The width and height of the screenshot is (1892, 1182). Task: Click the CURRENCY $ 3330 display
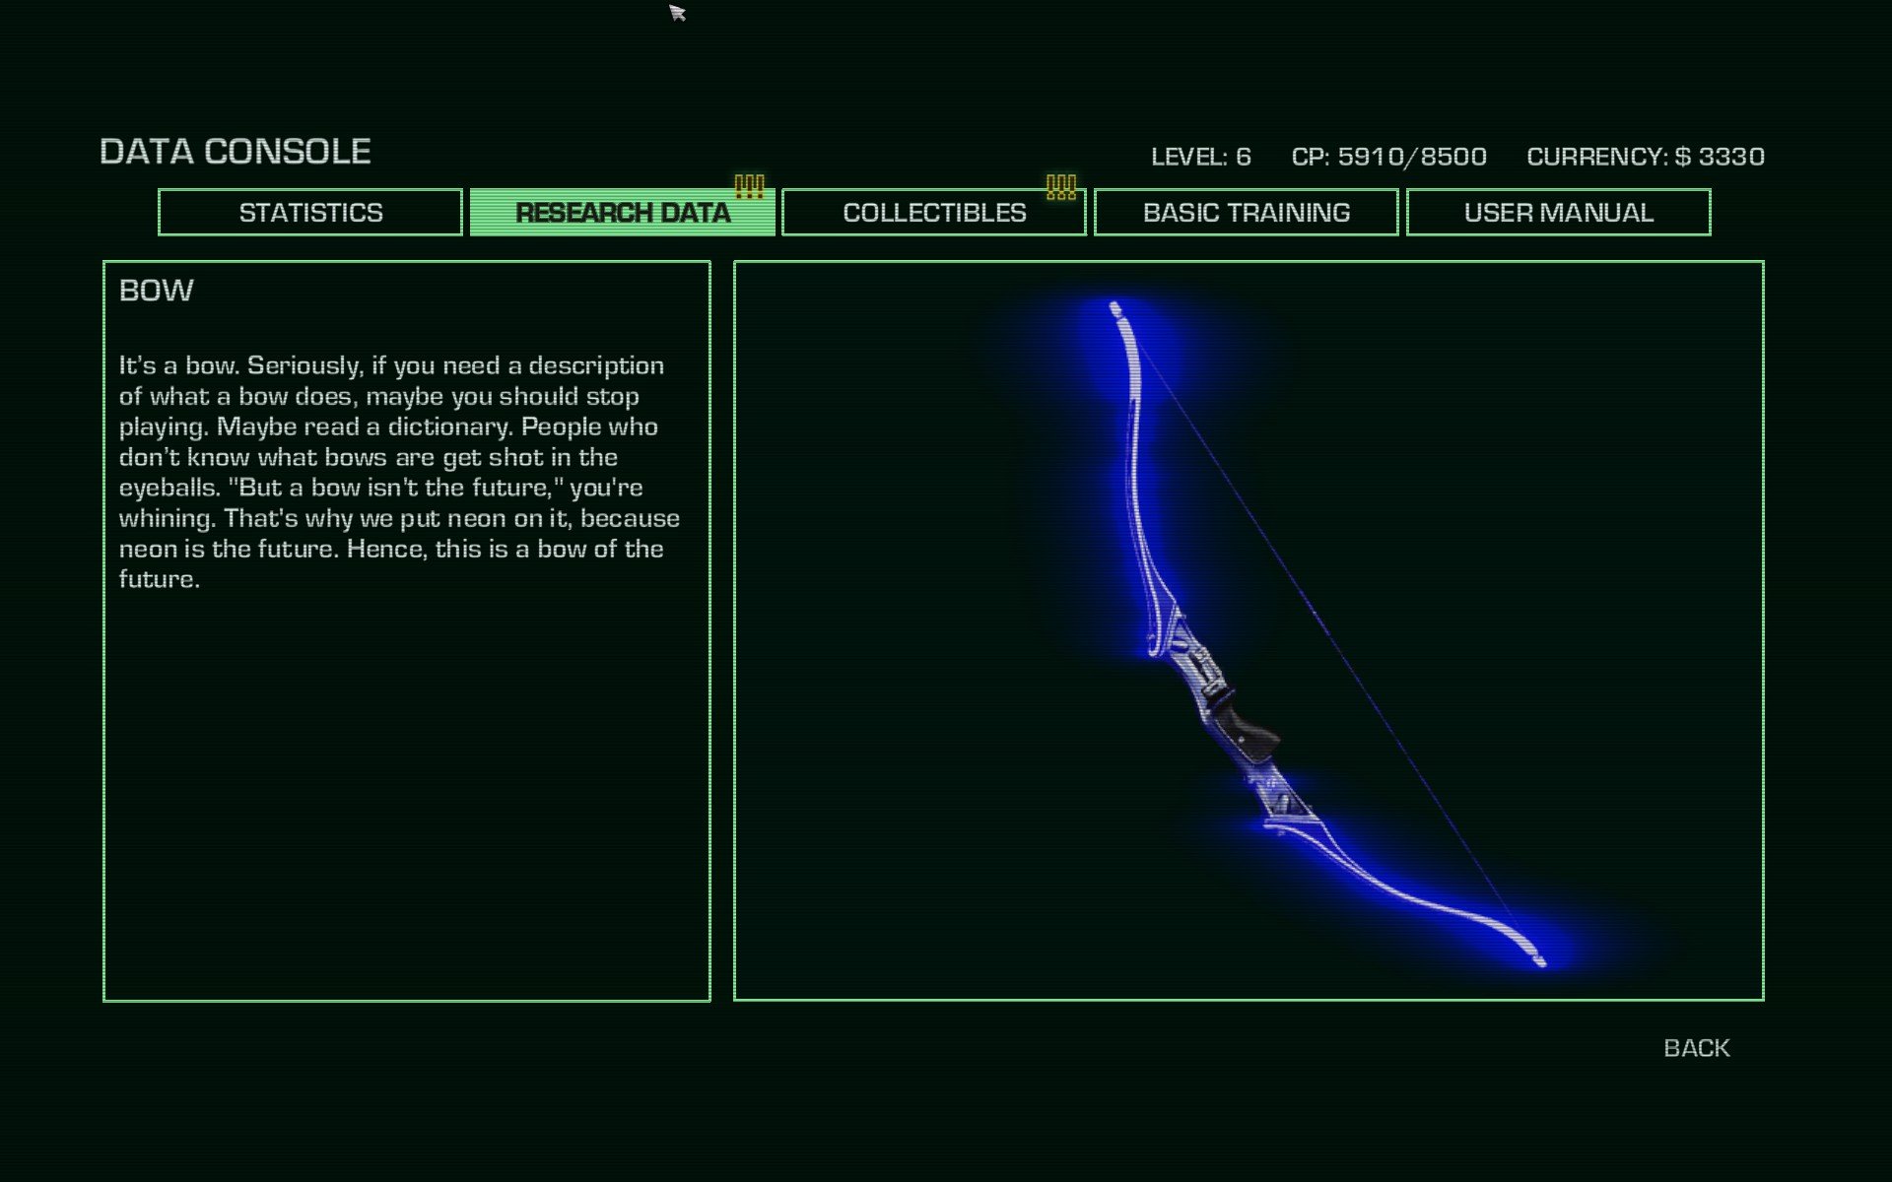[x=1645, y=157]
